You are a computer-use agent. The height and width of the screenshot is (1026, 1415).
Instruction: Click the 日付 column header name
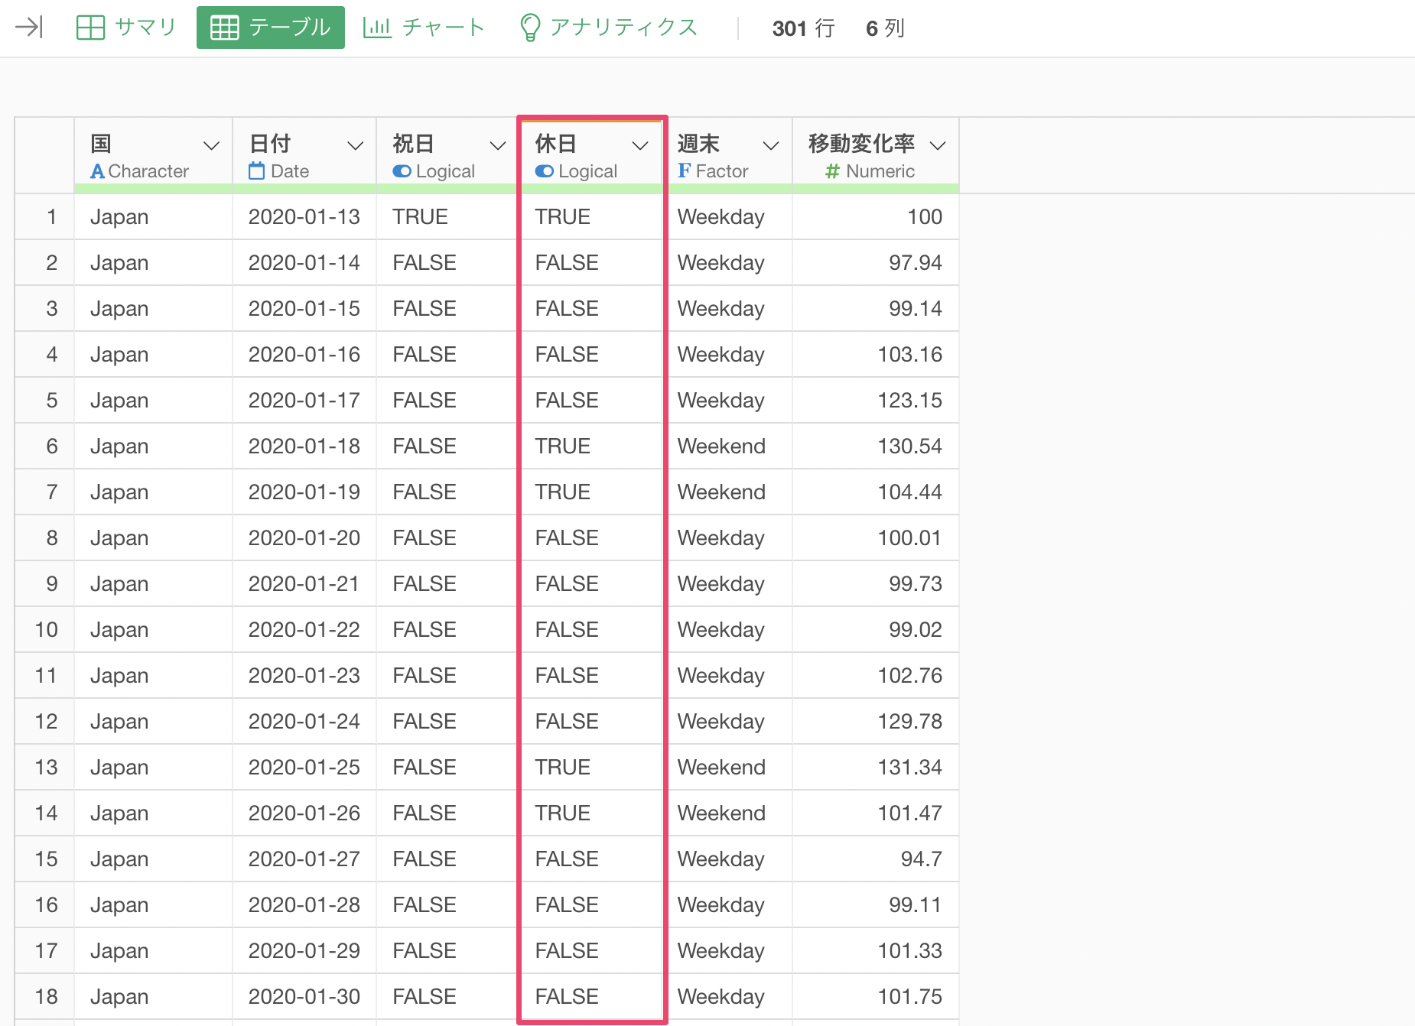point(270,144)
